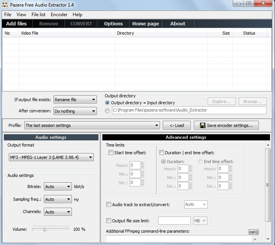Click the floppy disk save icon
Screen dimensions: 275x245
click(203, 125)
